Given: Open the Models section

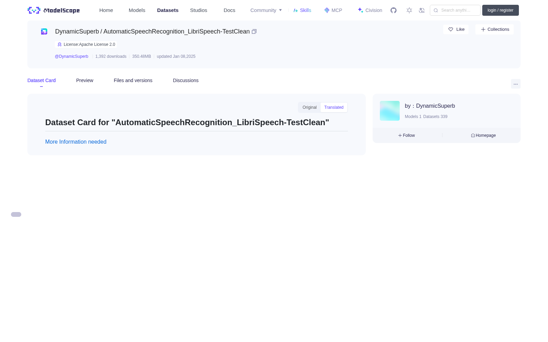Looking at the screenshot, I should click(137, 10).
